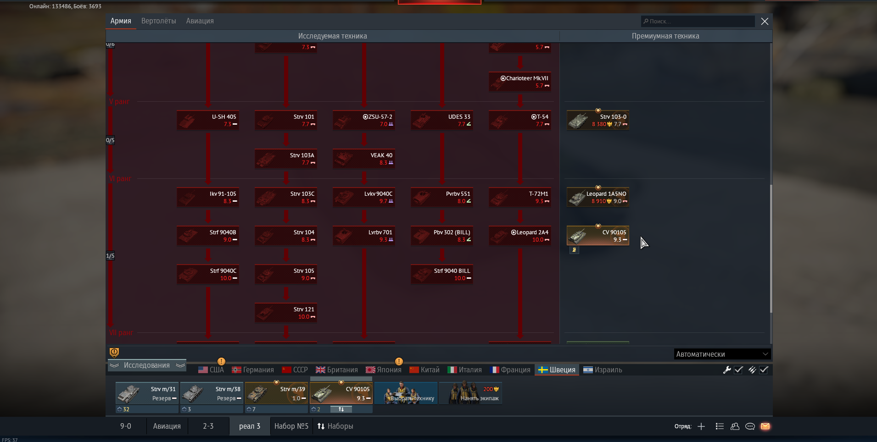
Task: Click Нанять экипаж for 200 eagles
Action: click(x=470, y=393)
